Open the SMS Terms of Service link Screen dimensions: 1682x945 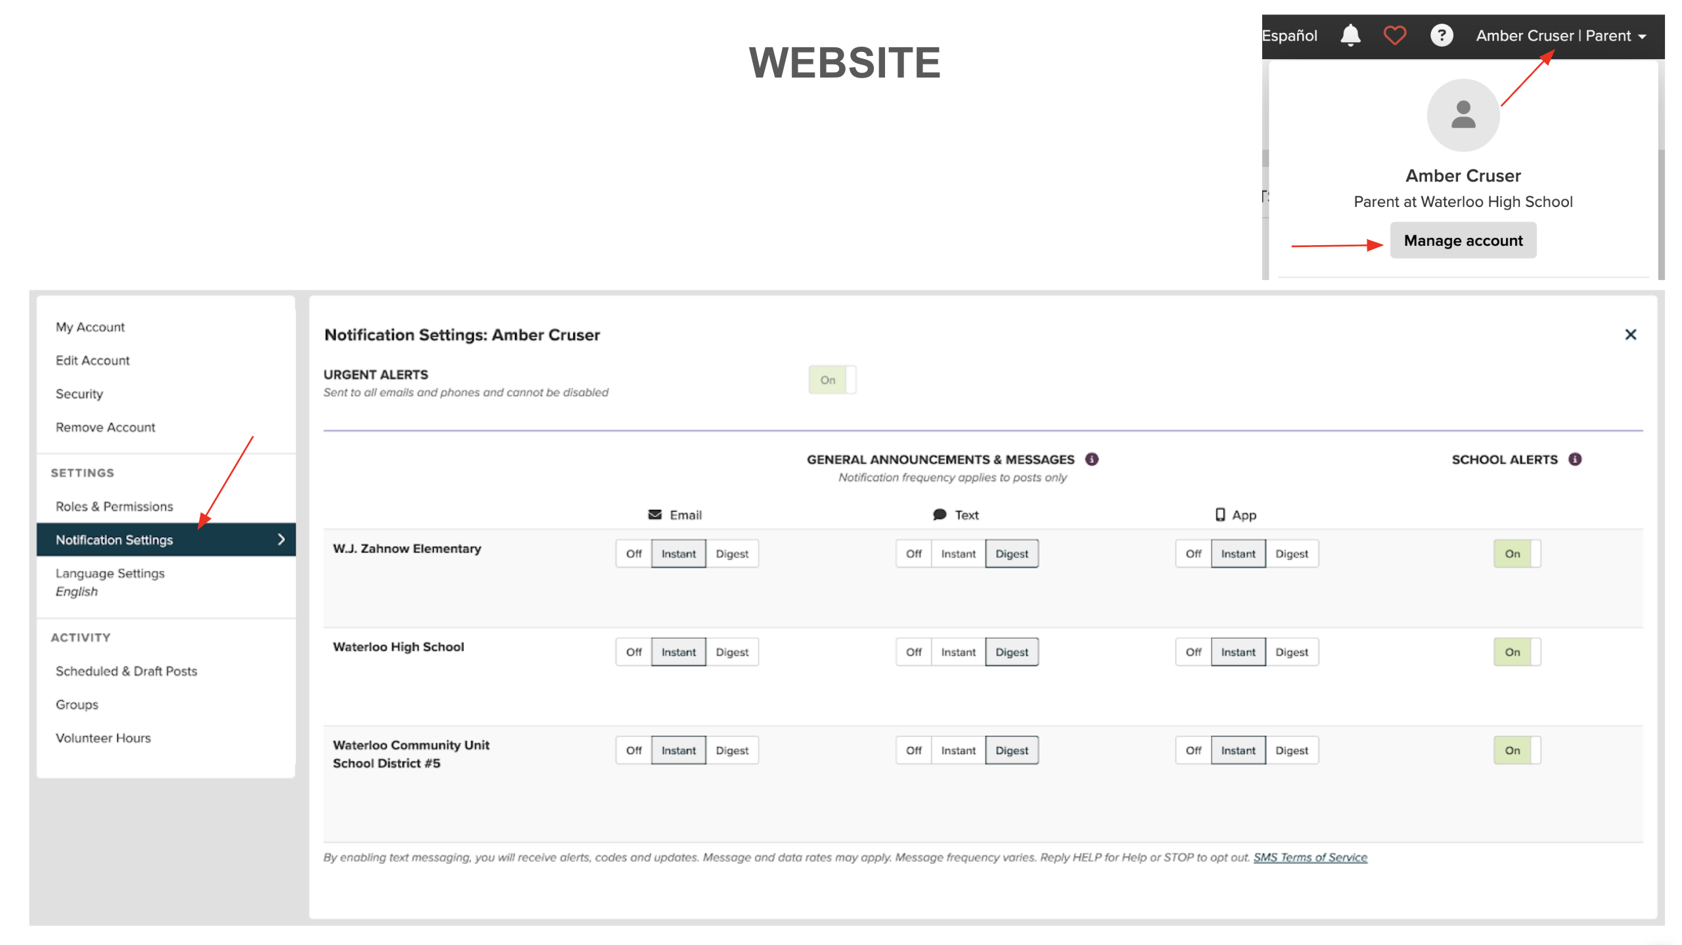pos(1309,858)
